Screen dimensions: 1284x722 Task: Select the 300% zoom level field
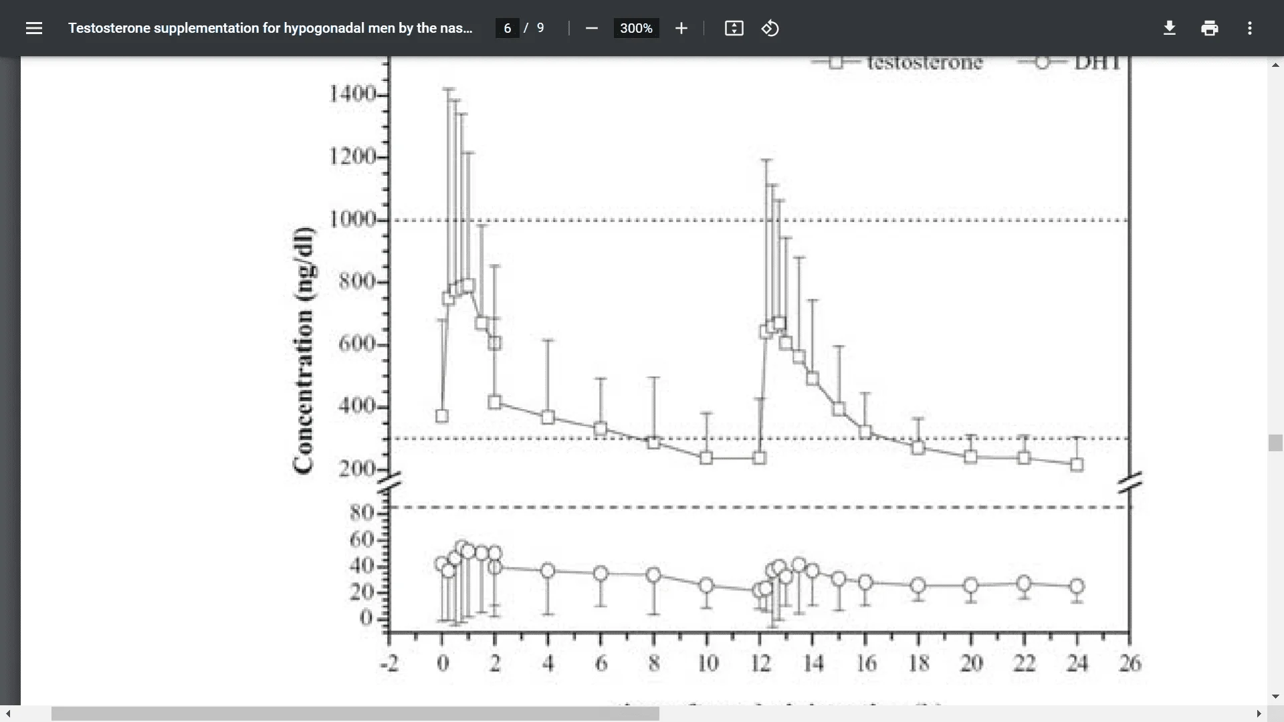pos(635,28)
